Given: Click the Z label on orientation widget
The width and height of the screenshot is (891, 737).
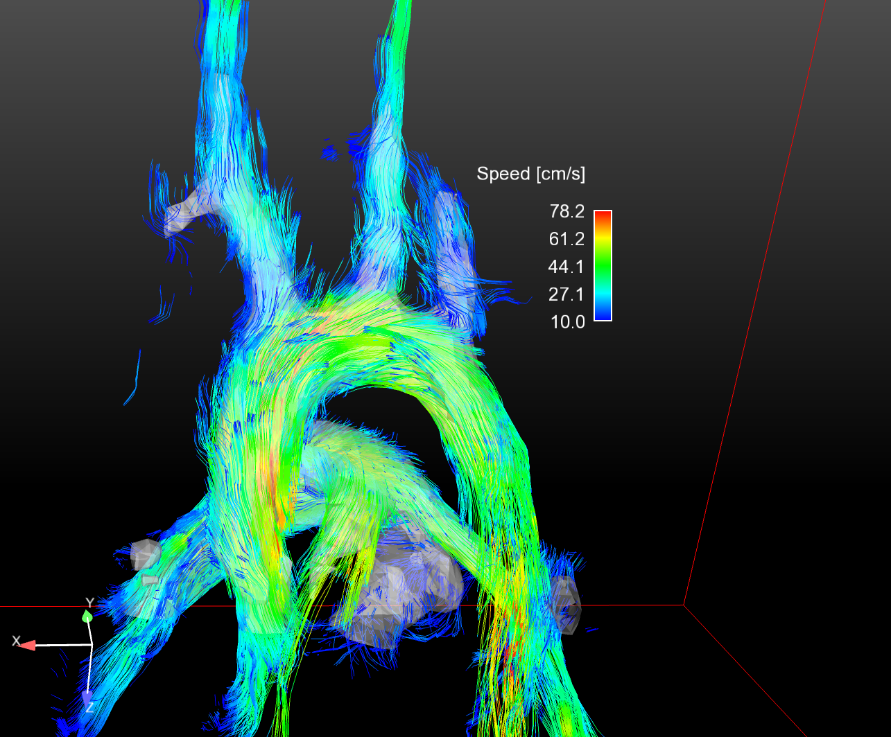Looking at the screenshot, I should point(89,707).
